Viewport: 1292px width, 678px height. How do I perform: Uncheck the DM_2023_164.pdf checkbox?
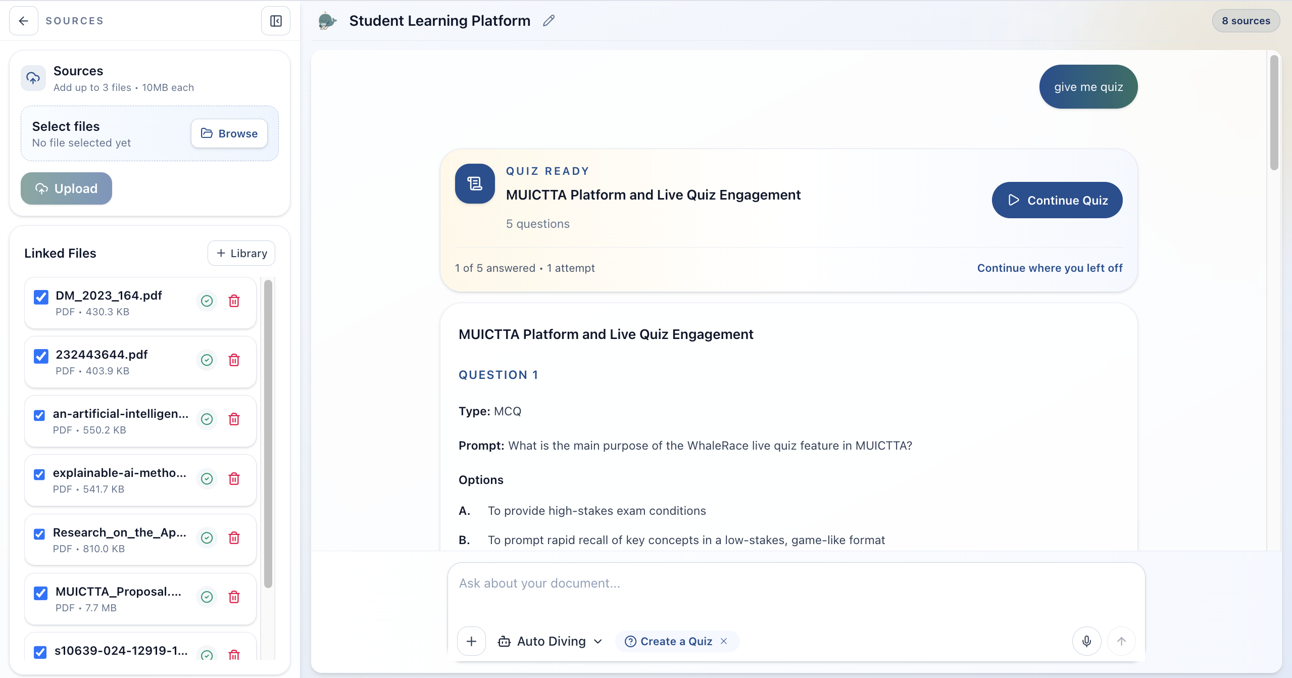point(41,297)
